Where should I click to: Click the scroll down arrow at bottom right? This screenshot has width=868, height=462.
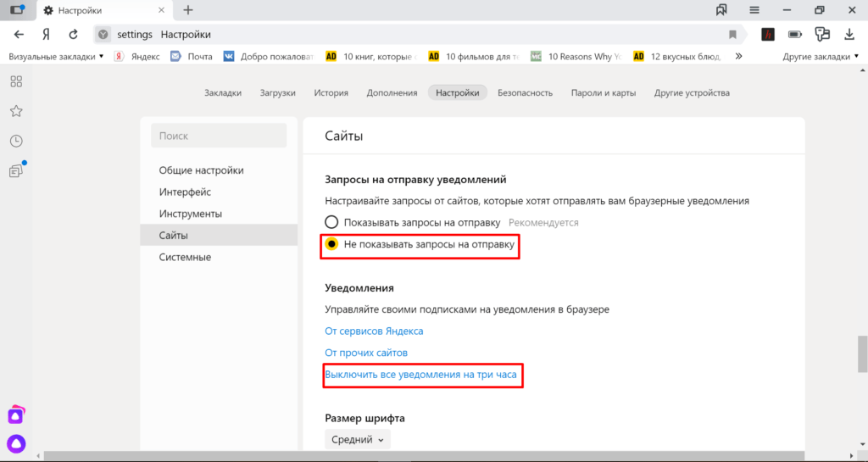coord(862,445)
